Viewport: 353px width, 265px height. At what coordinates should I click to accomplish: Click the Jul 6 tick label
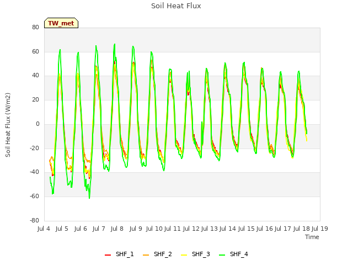click(x=81, y=229)
